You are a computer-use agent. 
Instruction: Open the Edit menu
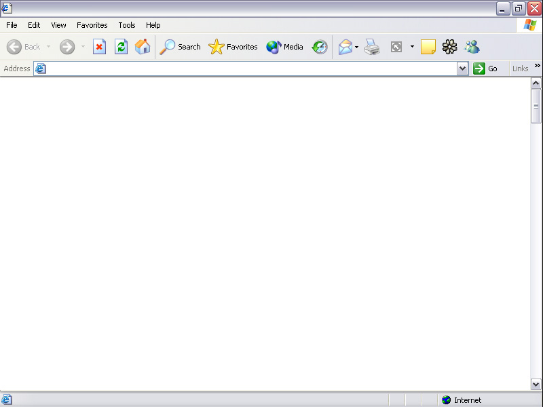pyautogui.click(x=34, y=25)
